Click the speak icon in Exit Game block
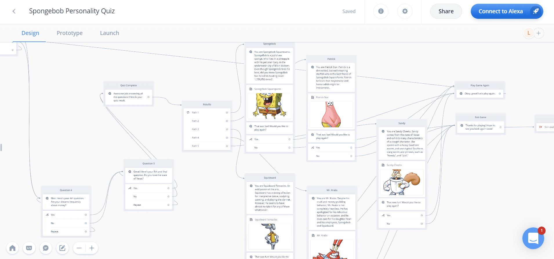554x259 pixels. click(462, 126)
